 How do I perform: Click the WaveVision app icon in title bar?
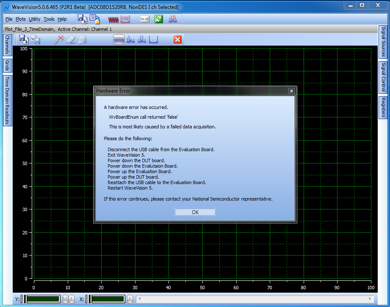point(7,7)
